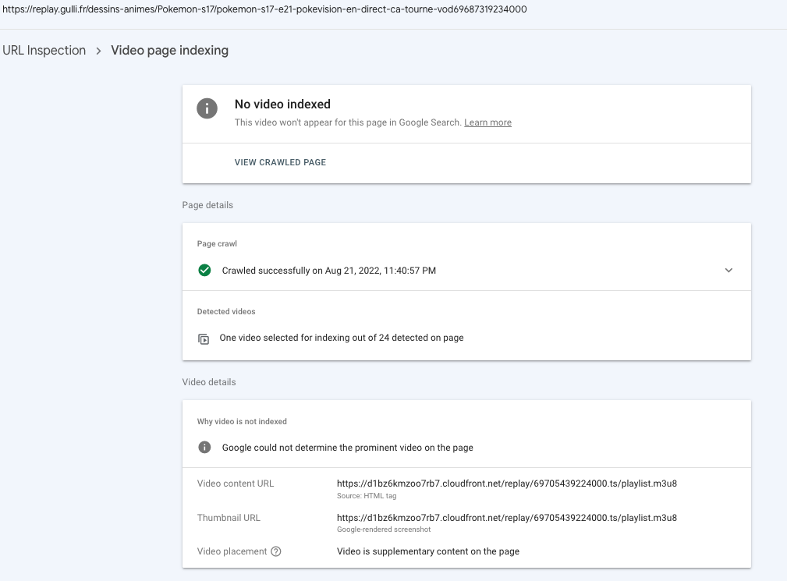Click the Video content URL playlist link

pyautogui.click(x=507, y=484)
